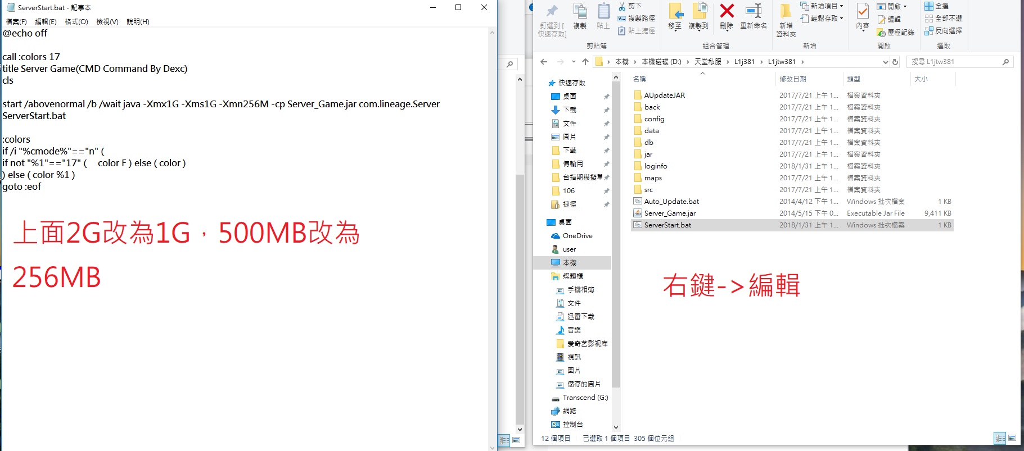Select 快速存取 in the navigation pane

point(571,83)
